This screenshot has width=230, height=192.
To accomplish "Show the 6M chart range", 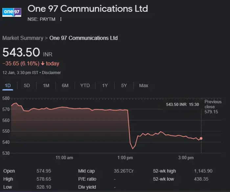I will click(65, 86).
